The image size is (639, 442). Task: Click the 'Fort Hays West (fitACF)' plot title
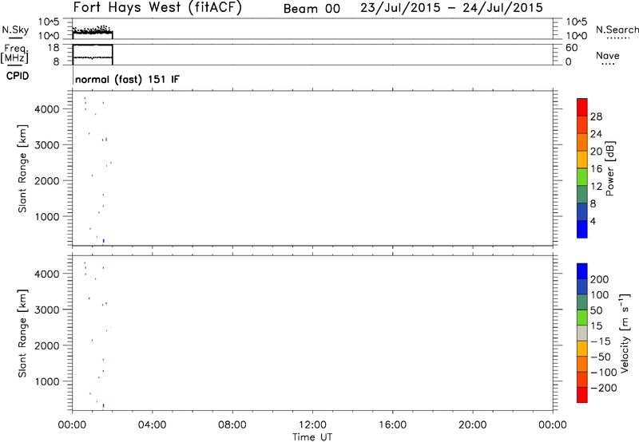pyautogui.click(x=157, y=7)
